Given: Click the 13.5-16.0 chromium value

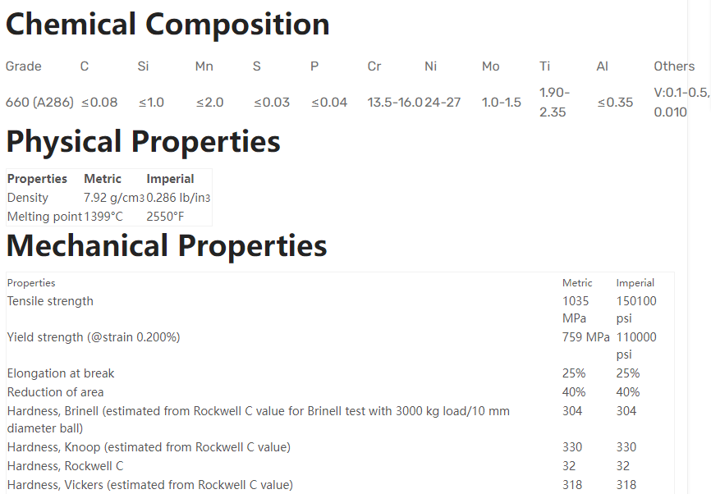Looking at the screenshot, I should point(395,103).
